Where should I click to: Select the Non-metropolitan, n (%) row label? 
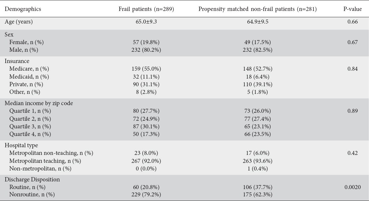coord(40,168)
